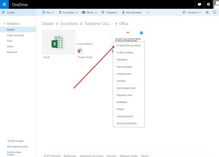Open Geteilt in sidebar
Viewport: 219px width, 157px height.
point(10,47)
